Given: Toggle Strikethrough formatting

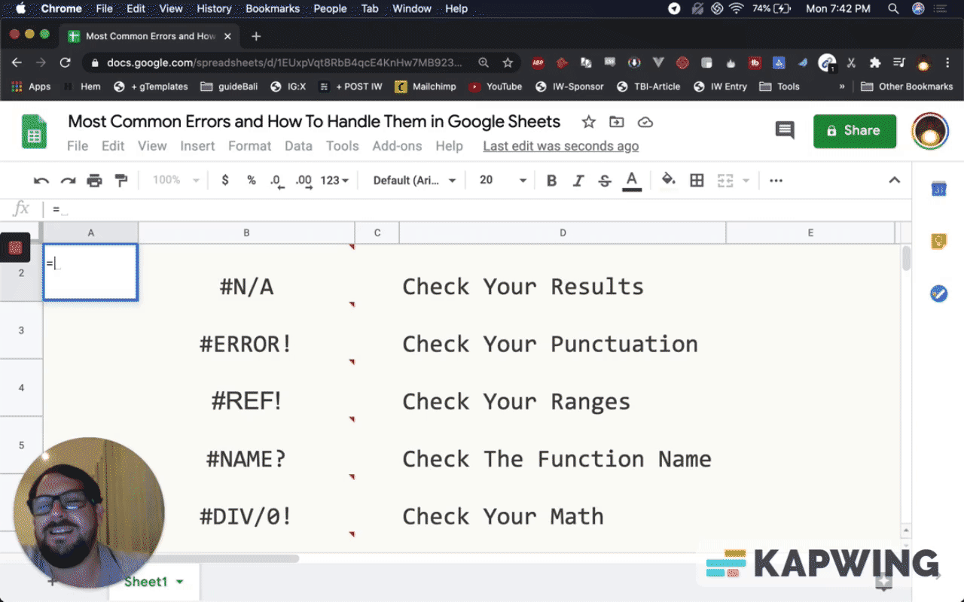Looking at the screenshot, I should coord(604,181).
